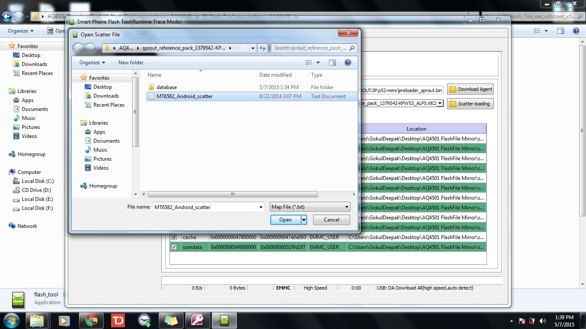Open Desktop in the dialog's Favorites
Screen dimensions: 586x329
click(103, 87)
